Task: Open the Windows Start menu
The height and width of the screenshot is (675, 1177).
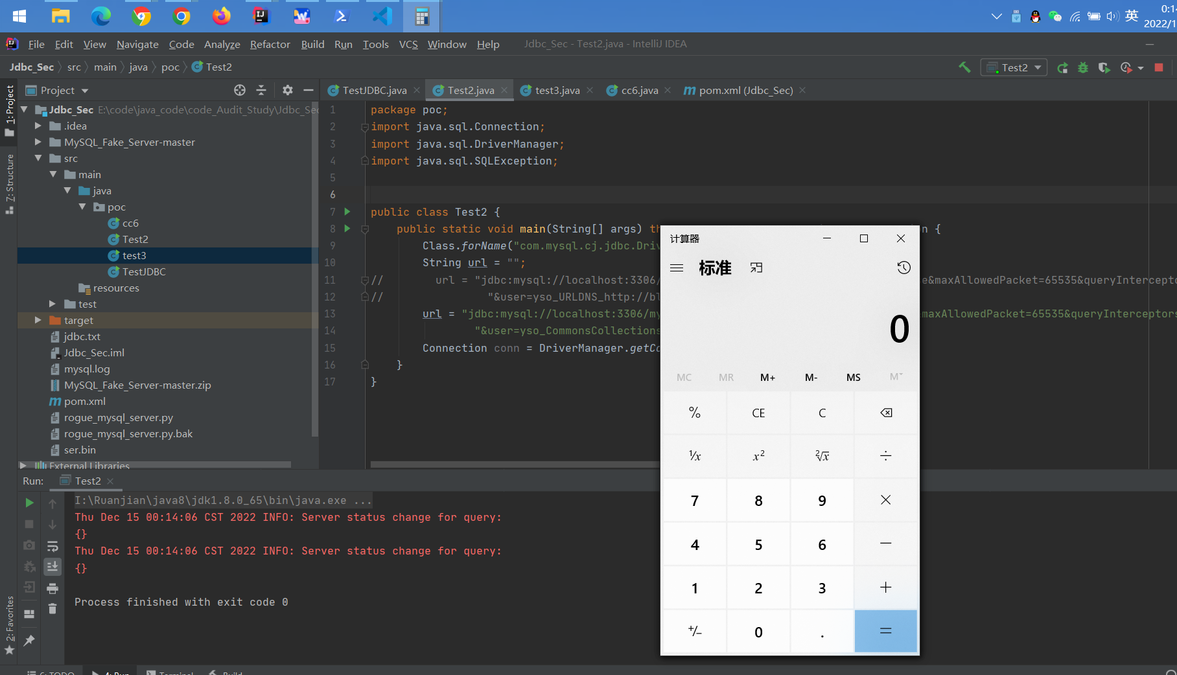Action: tap(19, 16)
